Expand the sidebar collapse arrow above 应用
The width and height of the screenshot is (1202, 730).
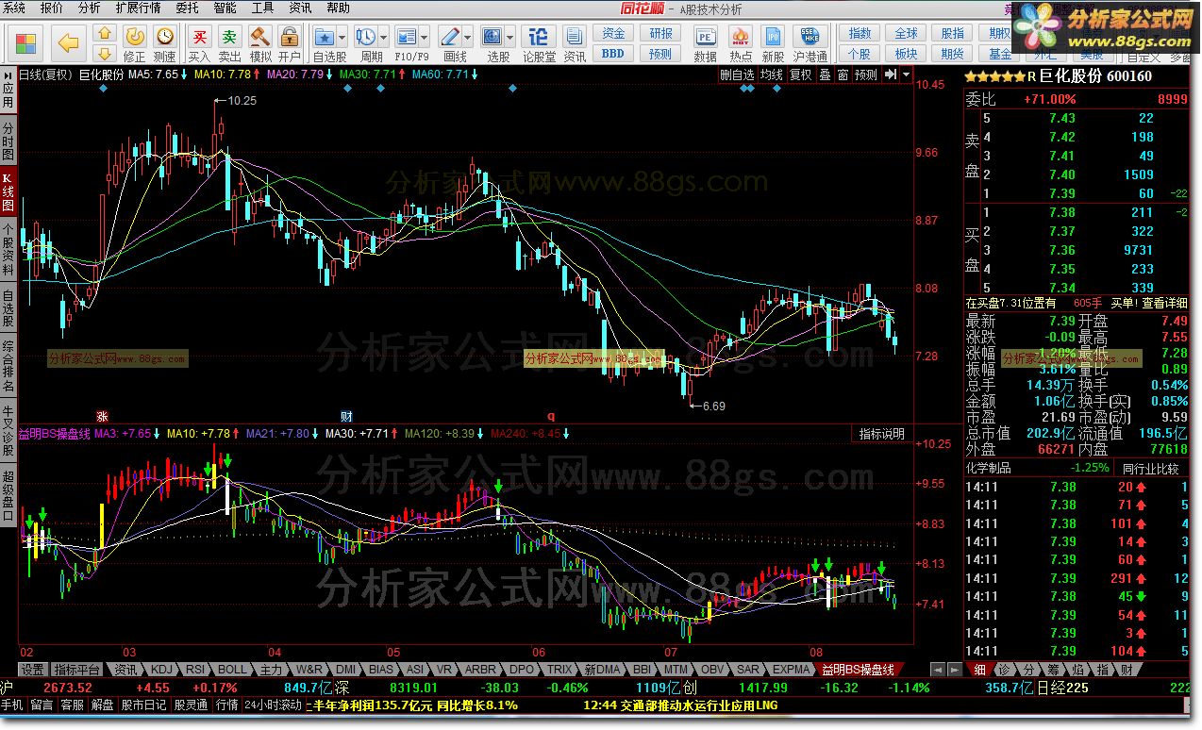tap(8, 74)
